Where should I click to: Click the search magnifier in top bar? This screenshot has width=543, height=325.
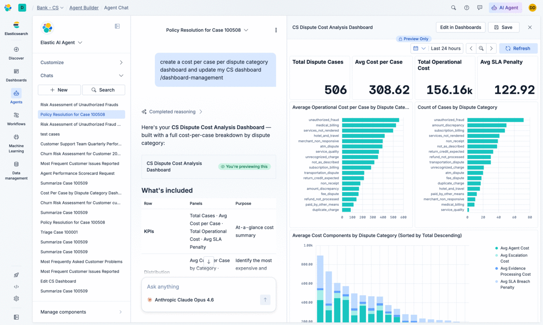click(x=453, y=8)
